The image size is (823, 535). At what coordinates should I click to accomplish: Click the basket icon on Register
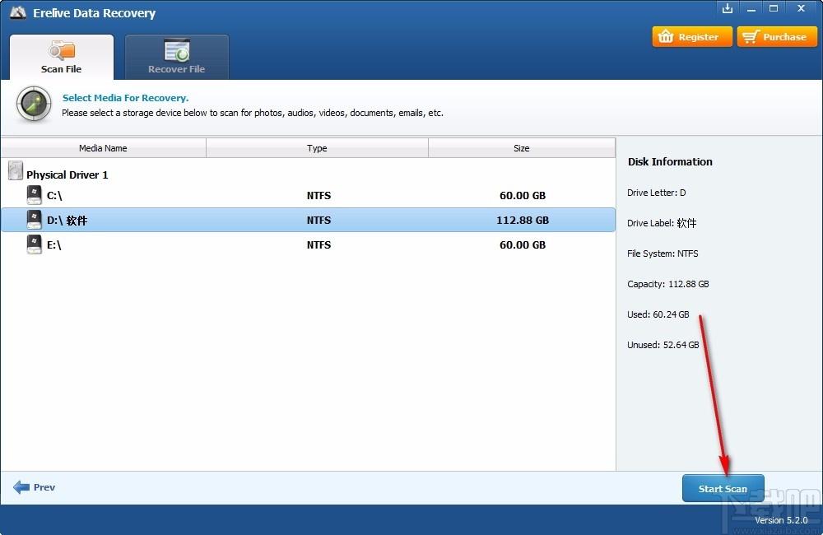pos(666,36)
